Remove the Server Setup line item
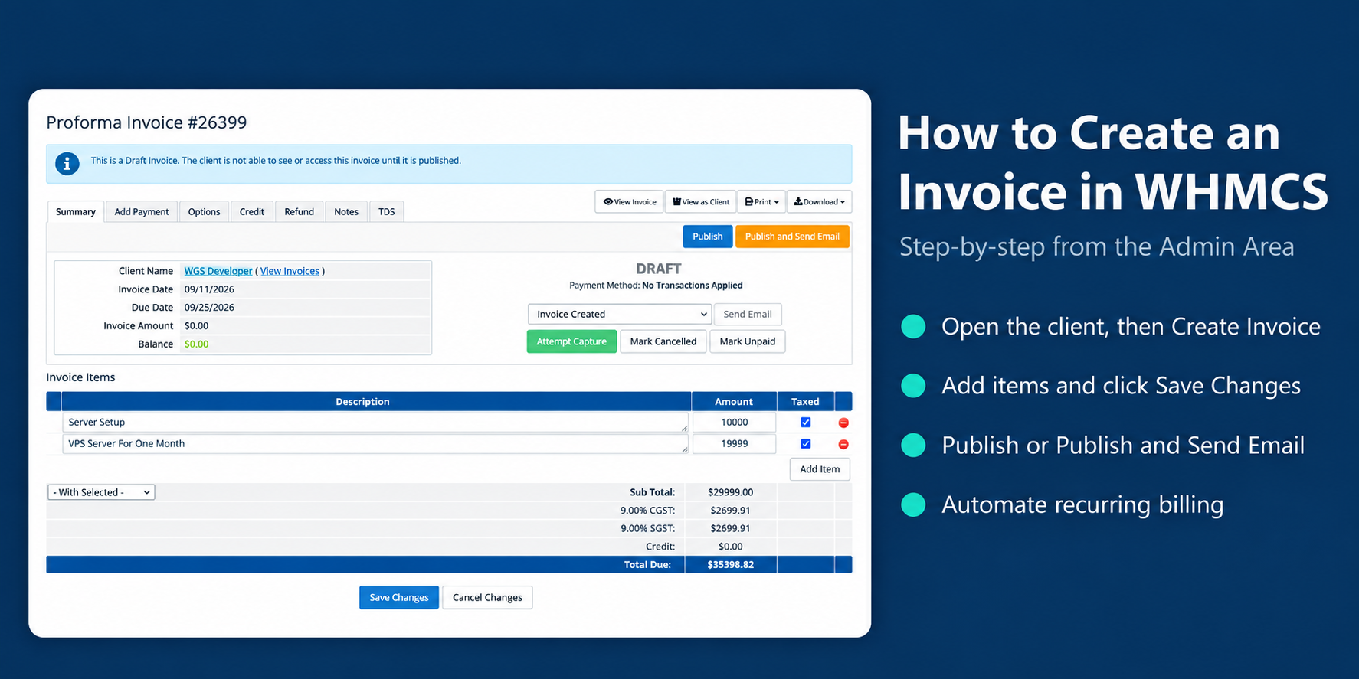 click(x=843, y=423)
